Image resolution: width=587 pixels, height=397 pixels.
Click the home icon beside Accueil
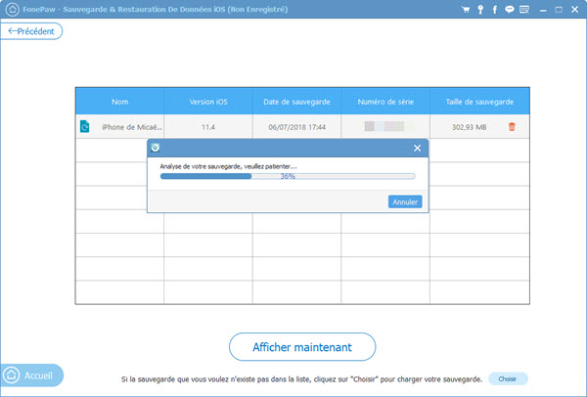point(12,374)
